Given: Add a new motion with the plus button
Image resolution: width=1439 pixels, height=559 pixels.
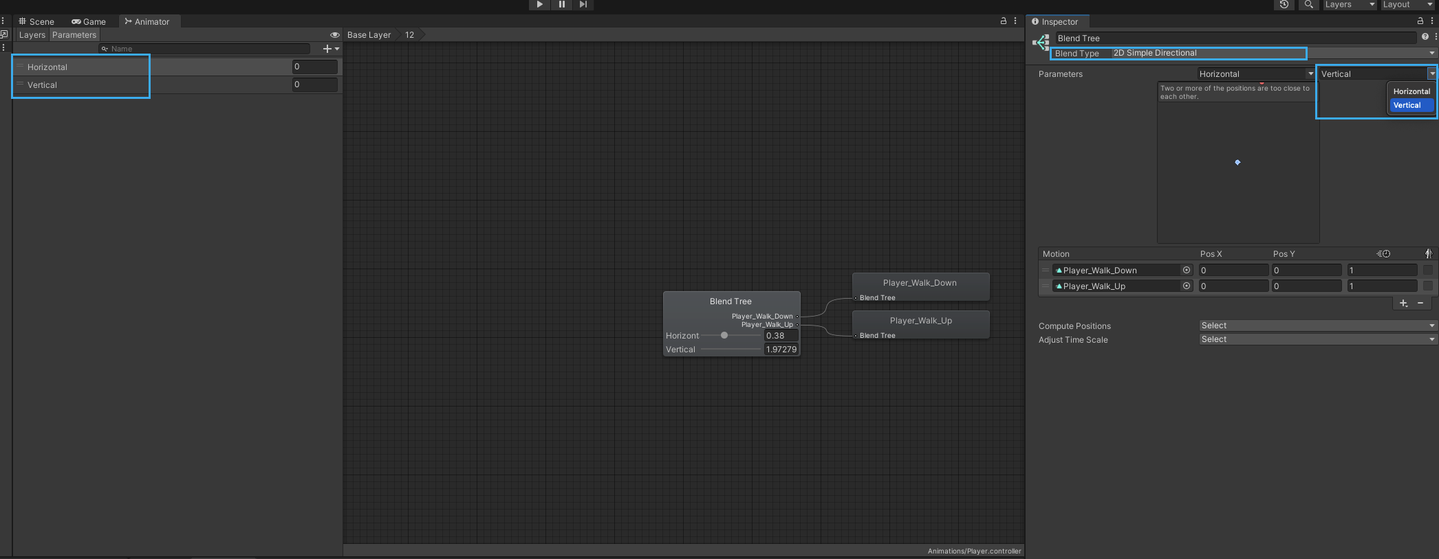Looking at the screenshot, I should [x=1403, y=304].
